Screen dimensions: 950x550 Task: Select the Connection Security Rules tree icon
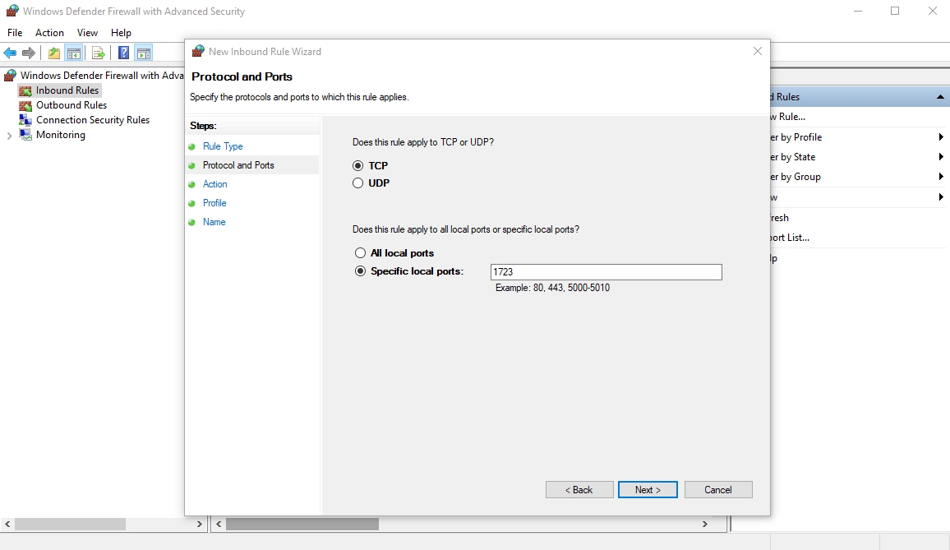[25, 120]
